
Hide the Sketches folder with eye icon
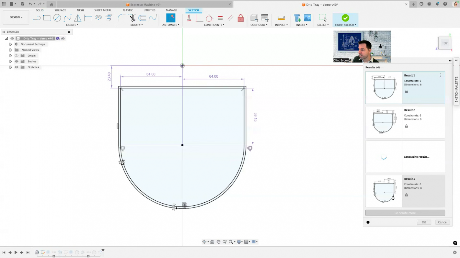click(x=17, y=67)
